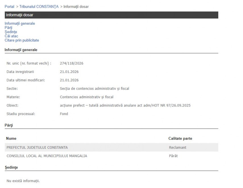243x188 pixels.
Task: Go to the Părți section link
Action: 8,28
